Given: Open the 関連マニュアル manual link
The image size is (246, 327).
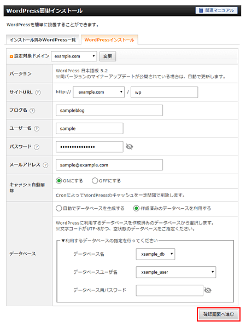Looking at the screenshot, I should pos(216,10).
